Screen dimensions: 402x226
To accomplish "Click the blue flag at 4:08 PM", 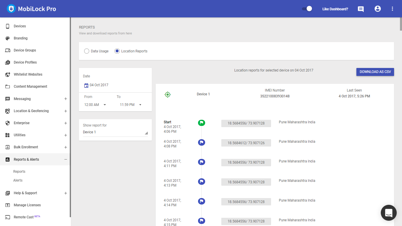I will point(202,142).
